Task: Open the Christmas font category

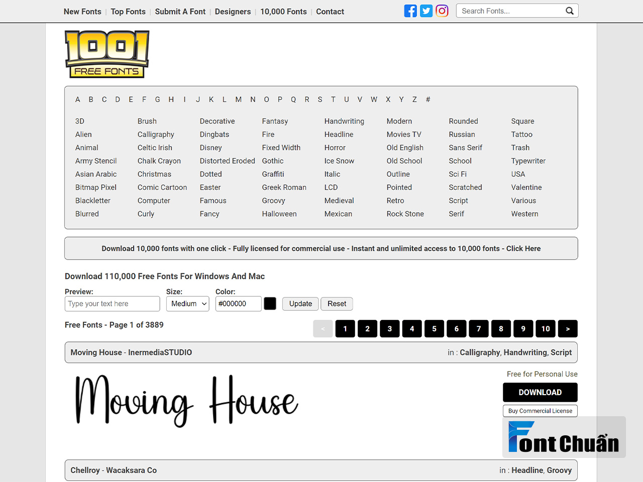Action: [x=154, y=174]
